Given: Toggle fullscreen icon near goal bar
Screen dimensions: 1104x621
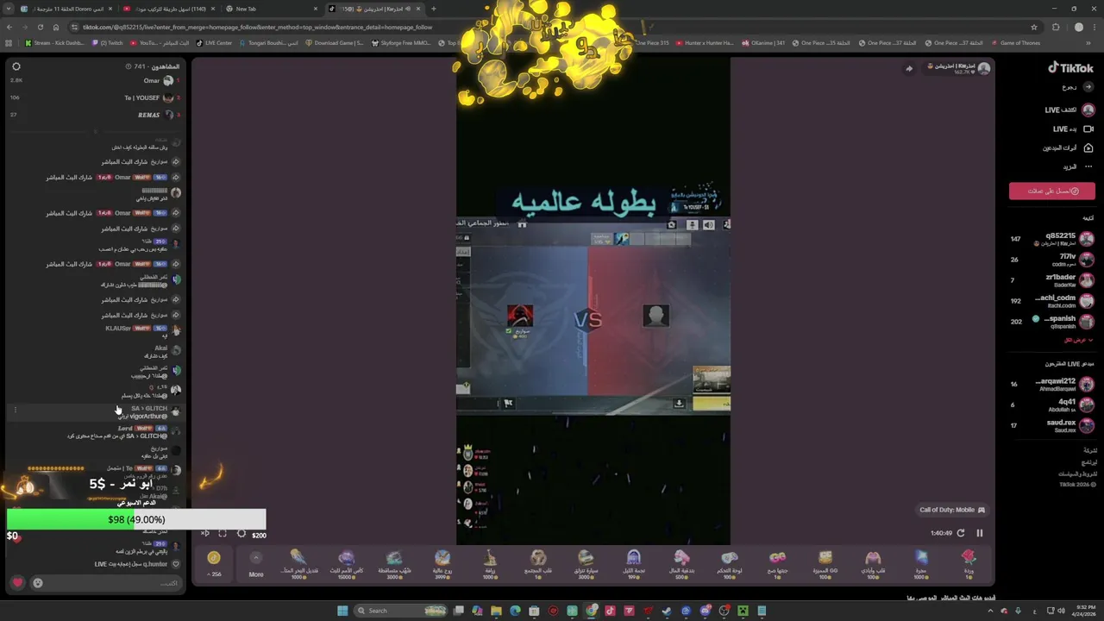Looking at the screenshot, I should point(223,534).
